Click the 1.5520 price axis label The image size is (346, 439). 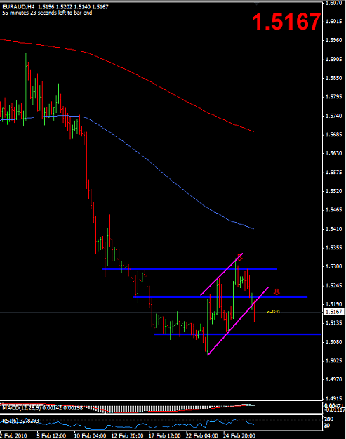[x=333, y=191]
